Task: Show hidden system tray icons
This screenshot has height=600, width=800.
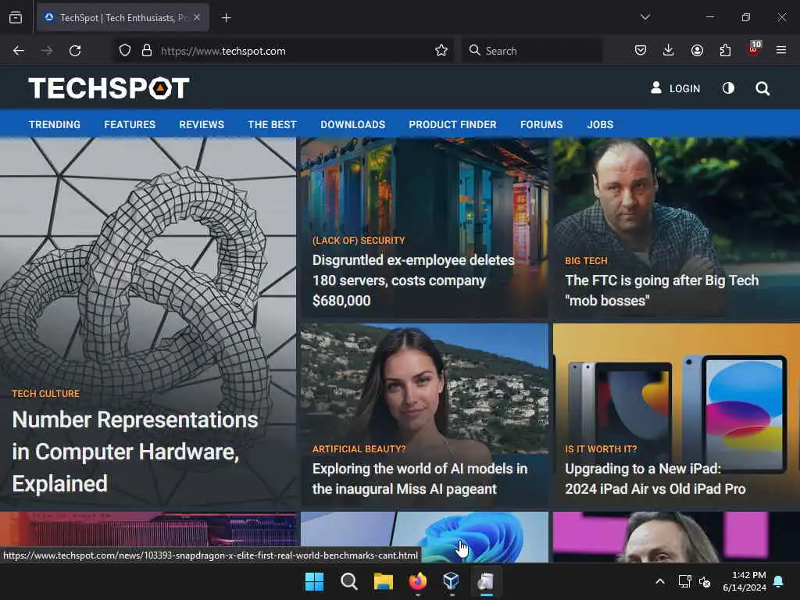Action: tap(659, 581)
